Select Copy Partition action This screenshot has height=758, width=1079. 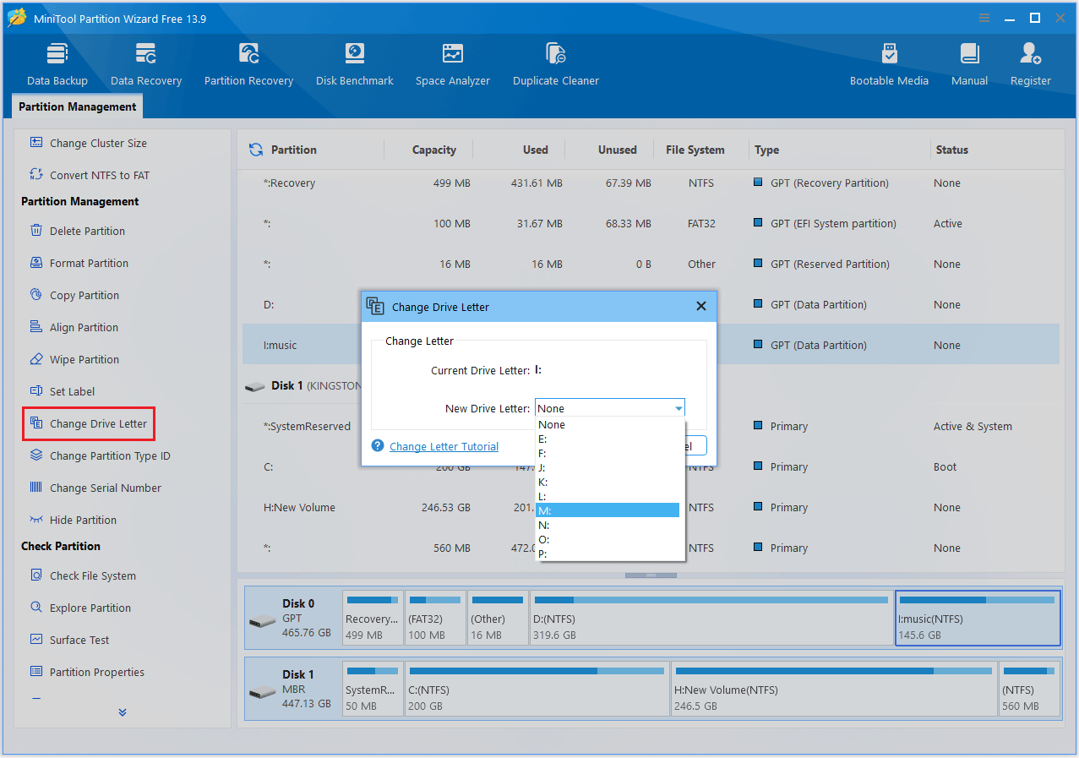[74, 295]
